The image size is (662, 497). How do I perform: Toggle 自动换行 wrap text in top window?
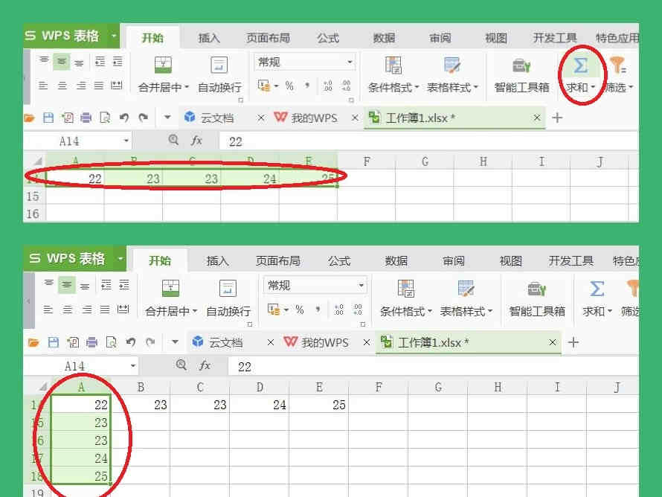pos(219,66)
